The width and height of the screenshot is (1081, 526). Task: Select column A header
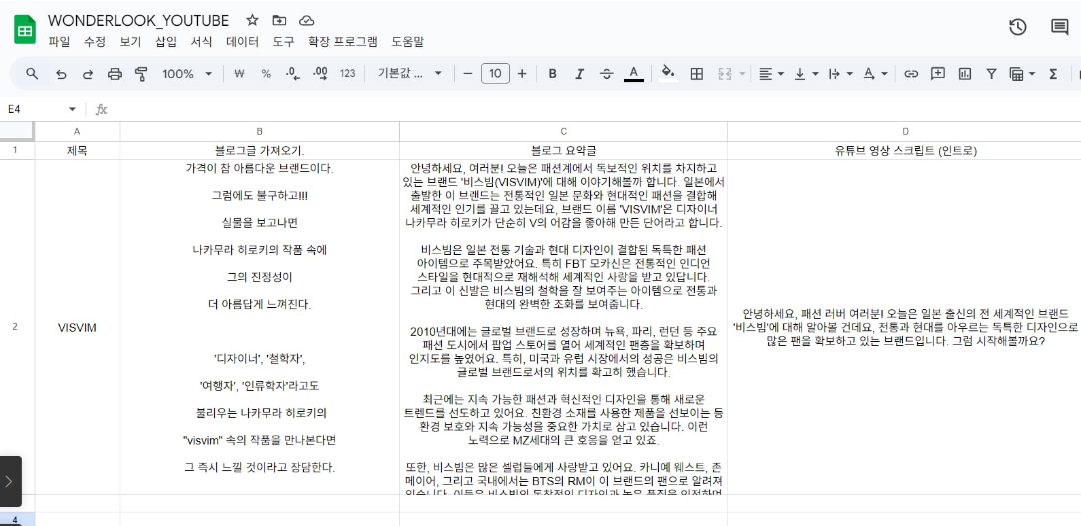point(77,131)
